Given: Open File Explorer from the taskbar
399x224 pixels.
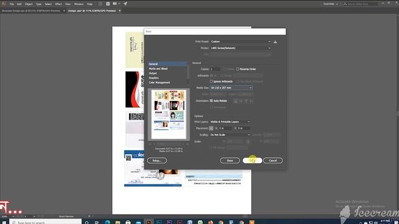Looking at the screenshot, I should click(118, 222).
